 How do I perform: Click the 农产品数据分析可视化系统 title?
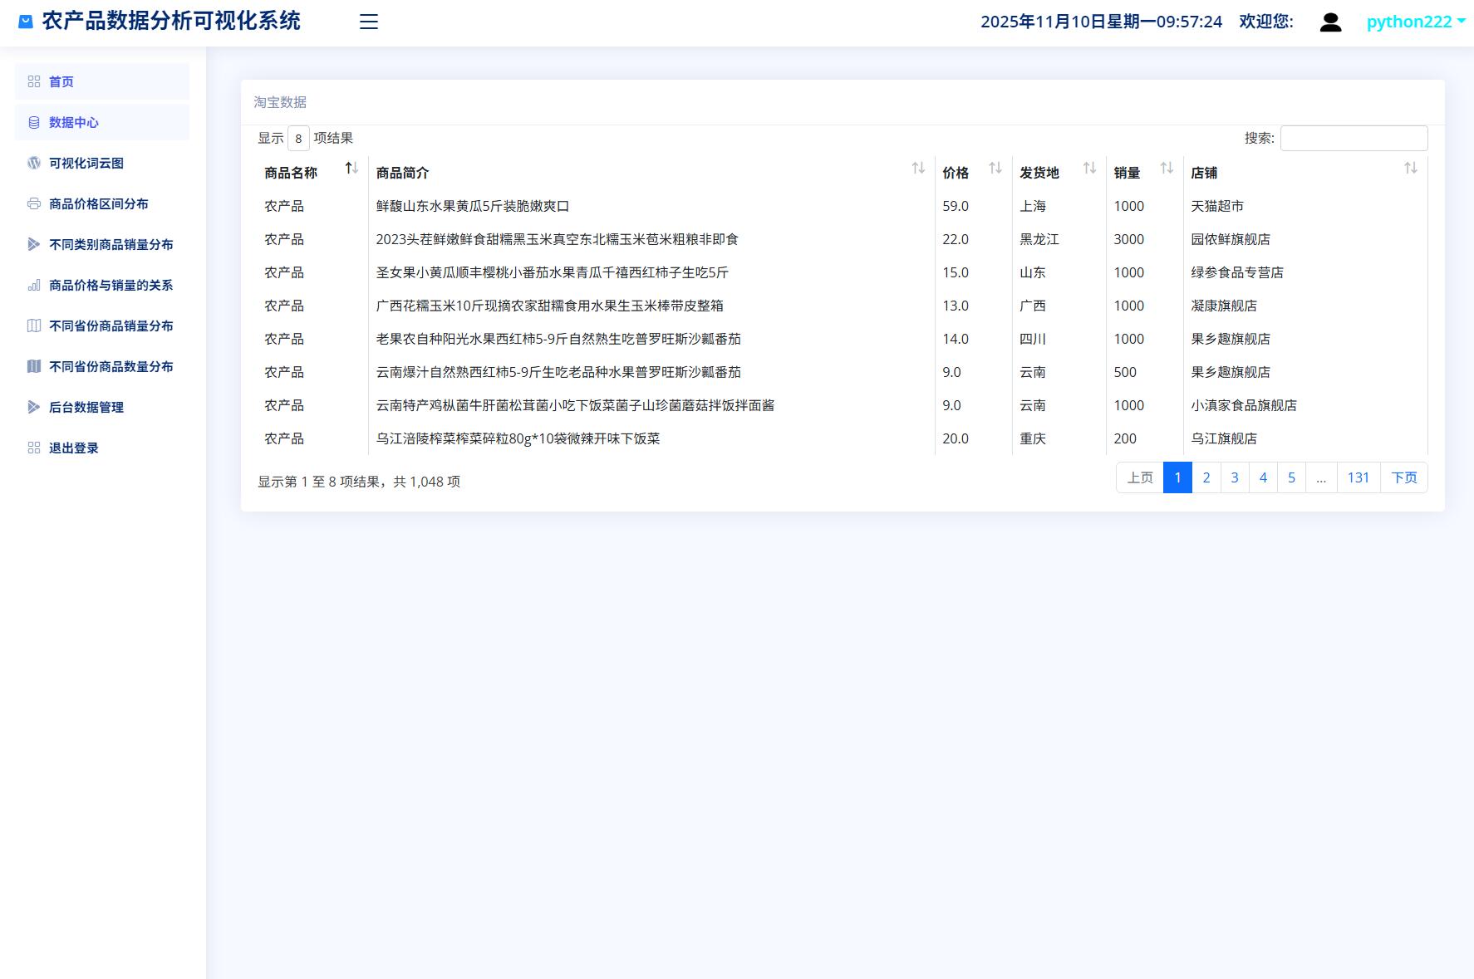171,21
